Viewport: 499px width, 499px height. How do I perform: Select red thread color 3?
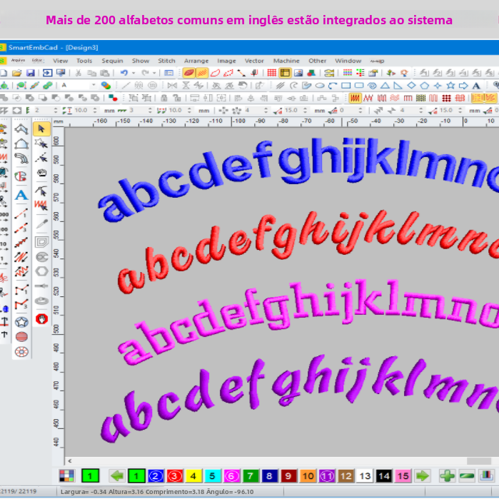[174, 475]
